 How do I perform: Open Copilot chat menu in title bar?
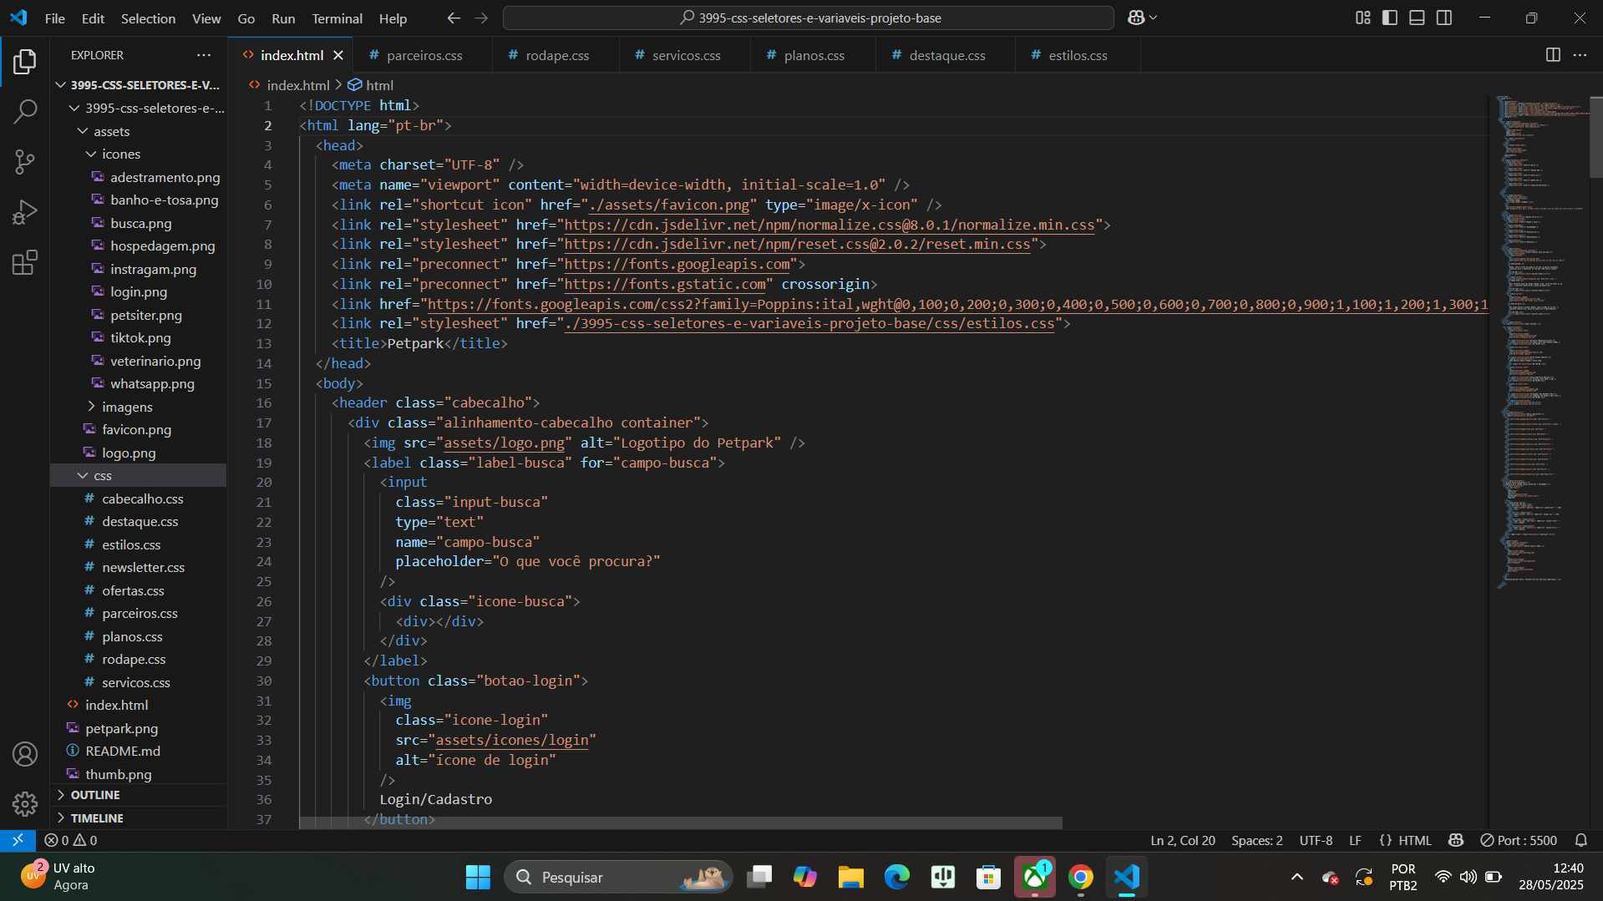click(1142, 18)
